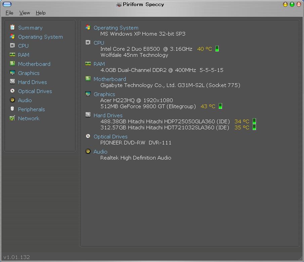Viewport: 304px width, 262px height.
Task: Click the GeForce 9800 GT temperature indicator
Action: pos(220,106)
